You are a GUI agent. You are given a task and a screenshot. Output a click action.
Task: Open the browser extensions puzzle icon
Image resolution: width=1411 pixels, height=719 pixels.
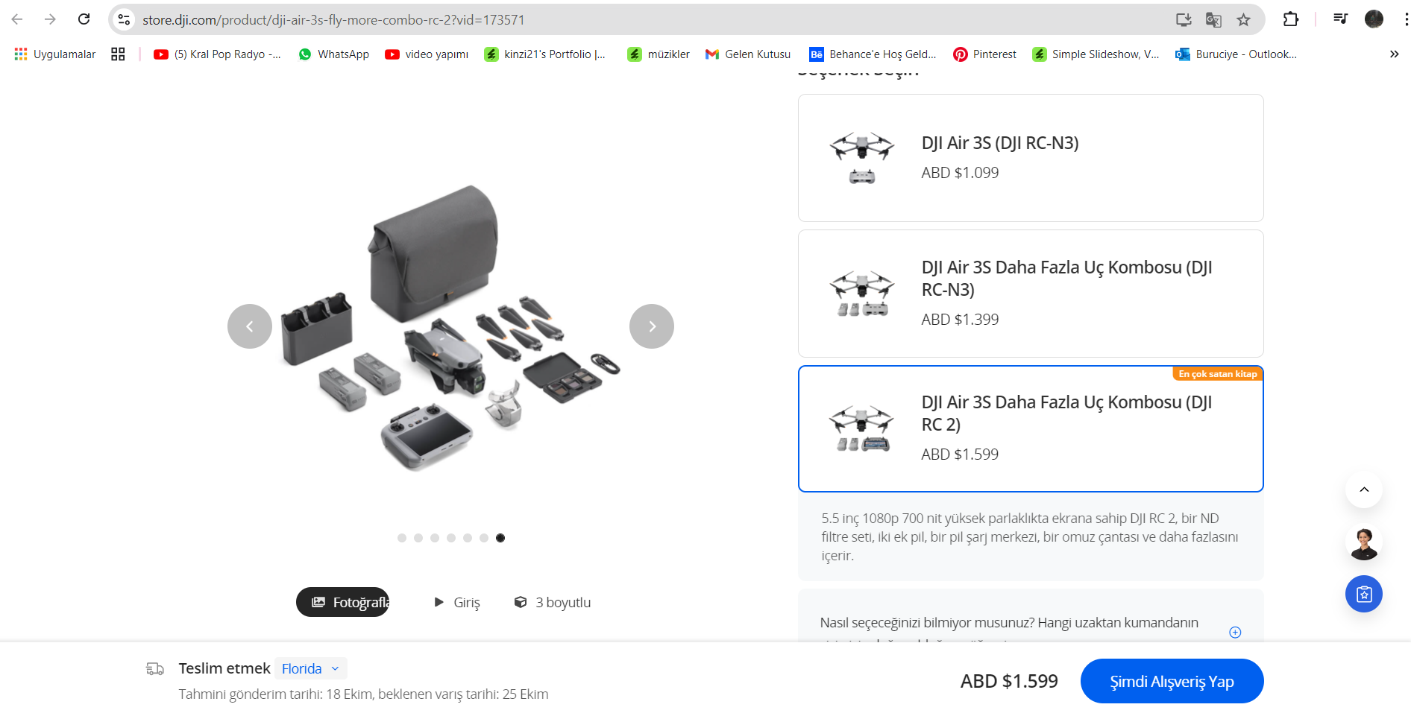(x=1291, y=20)
